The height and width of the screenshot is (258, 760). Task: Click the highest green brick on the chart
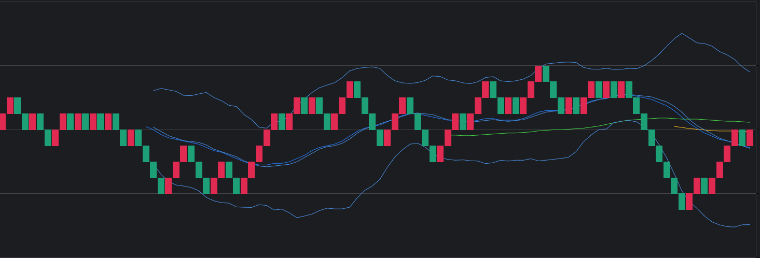tap(546, 74)
